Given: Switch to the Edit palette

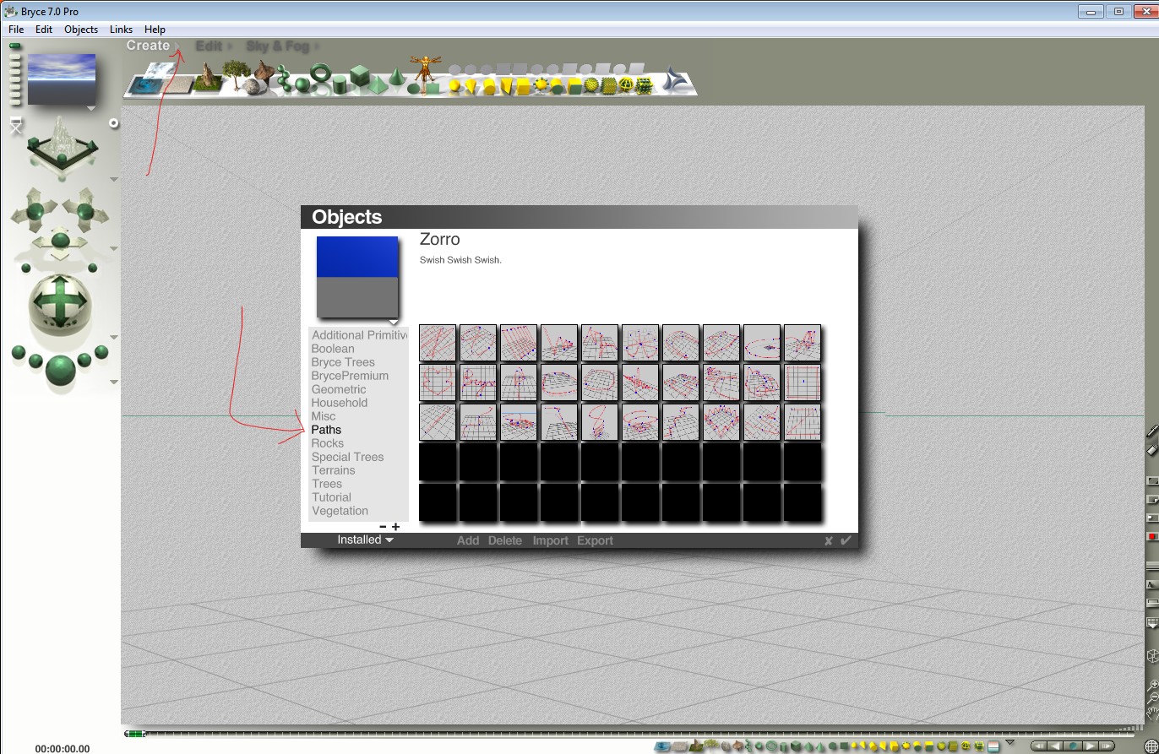Looking at the screenshot, I should pos(209,46).
